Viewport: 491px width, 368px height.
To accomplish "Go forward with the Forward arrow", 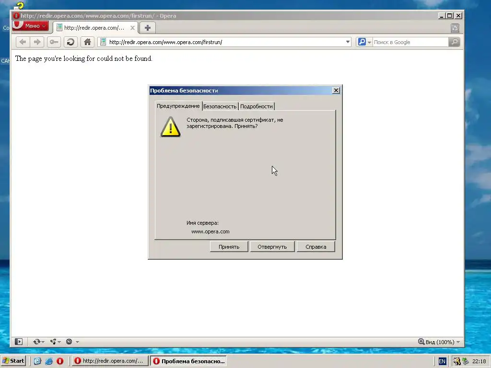I will tap(37, 42).
